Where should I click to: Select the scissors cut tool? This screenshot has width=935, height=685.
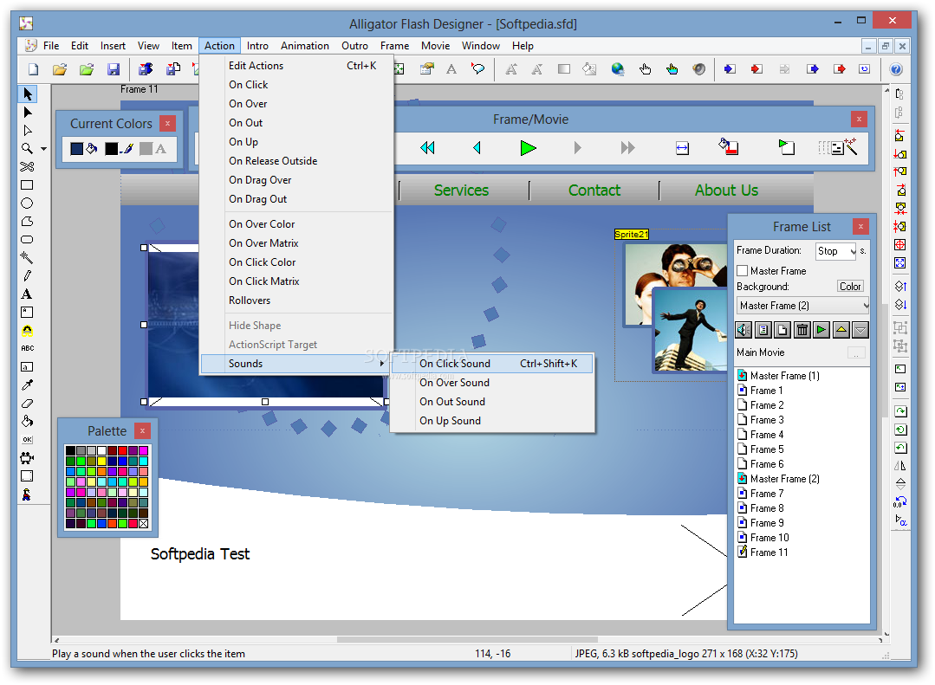(27, 166)
